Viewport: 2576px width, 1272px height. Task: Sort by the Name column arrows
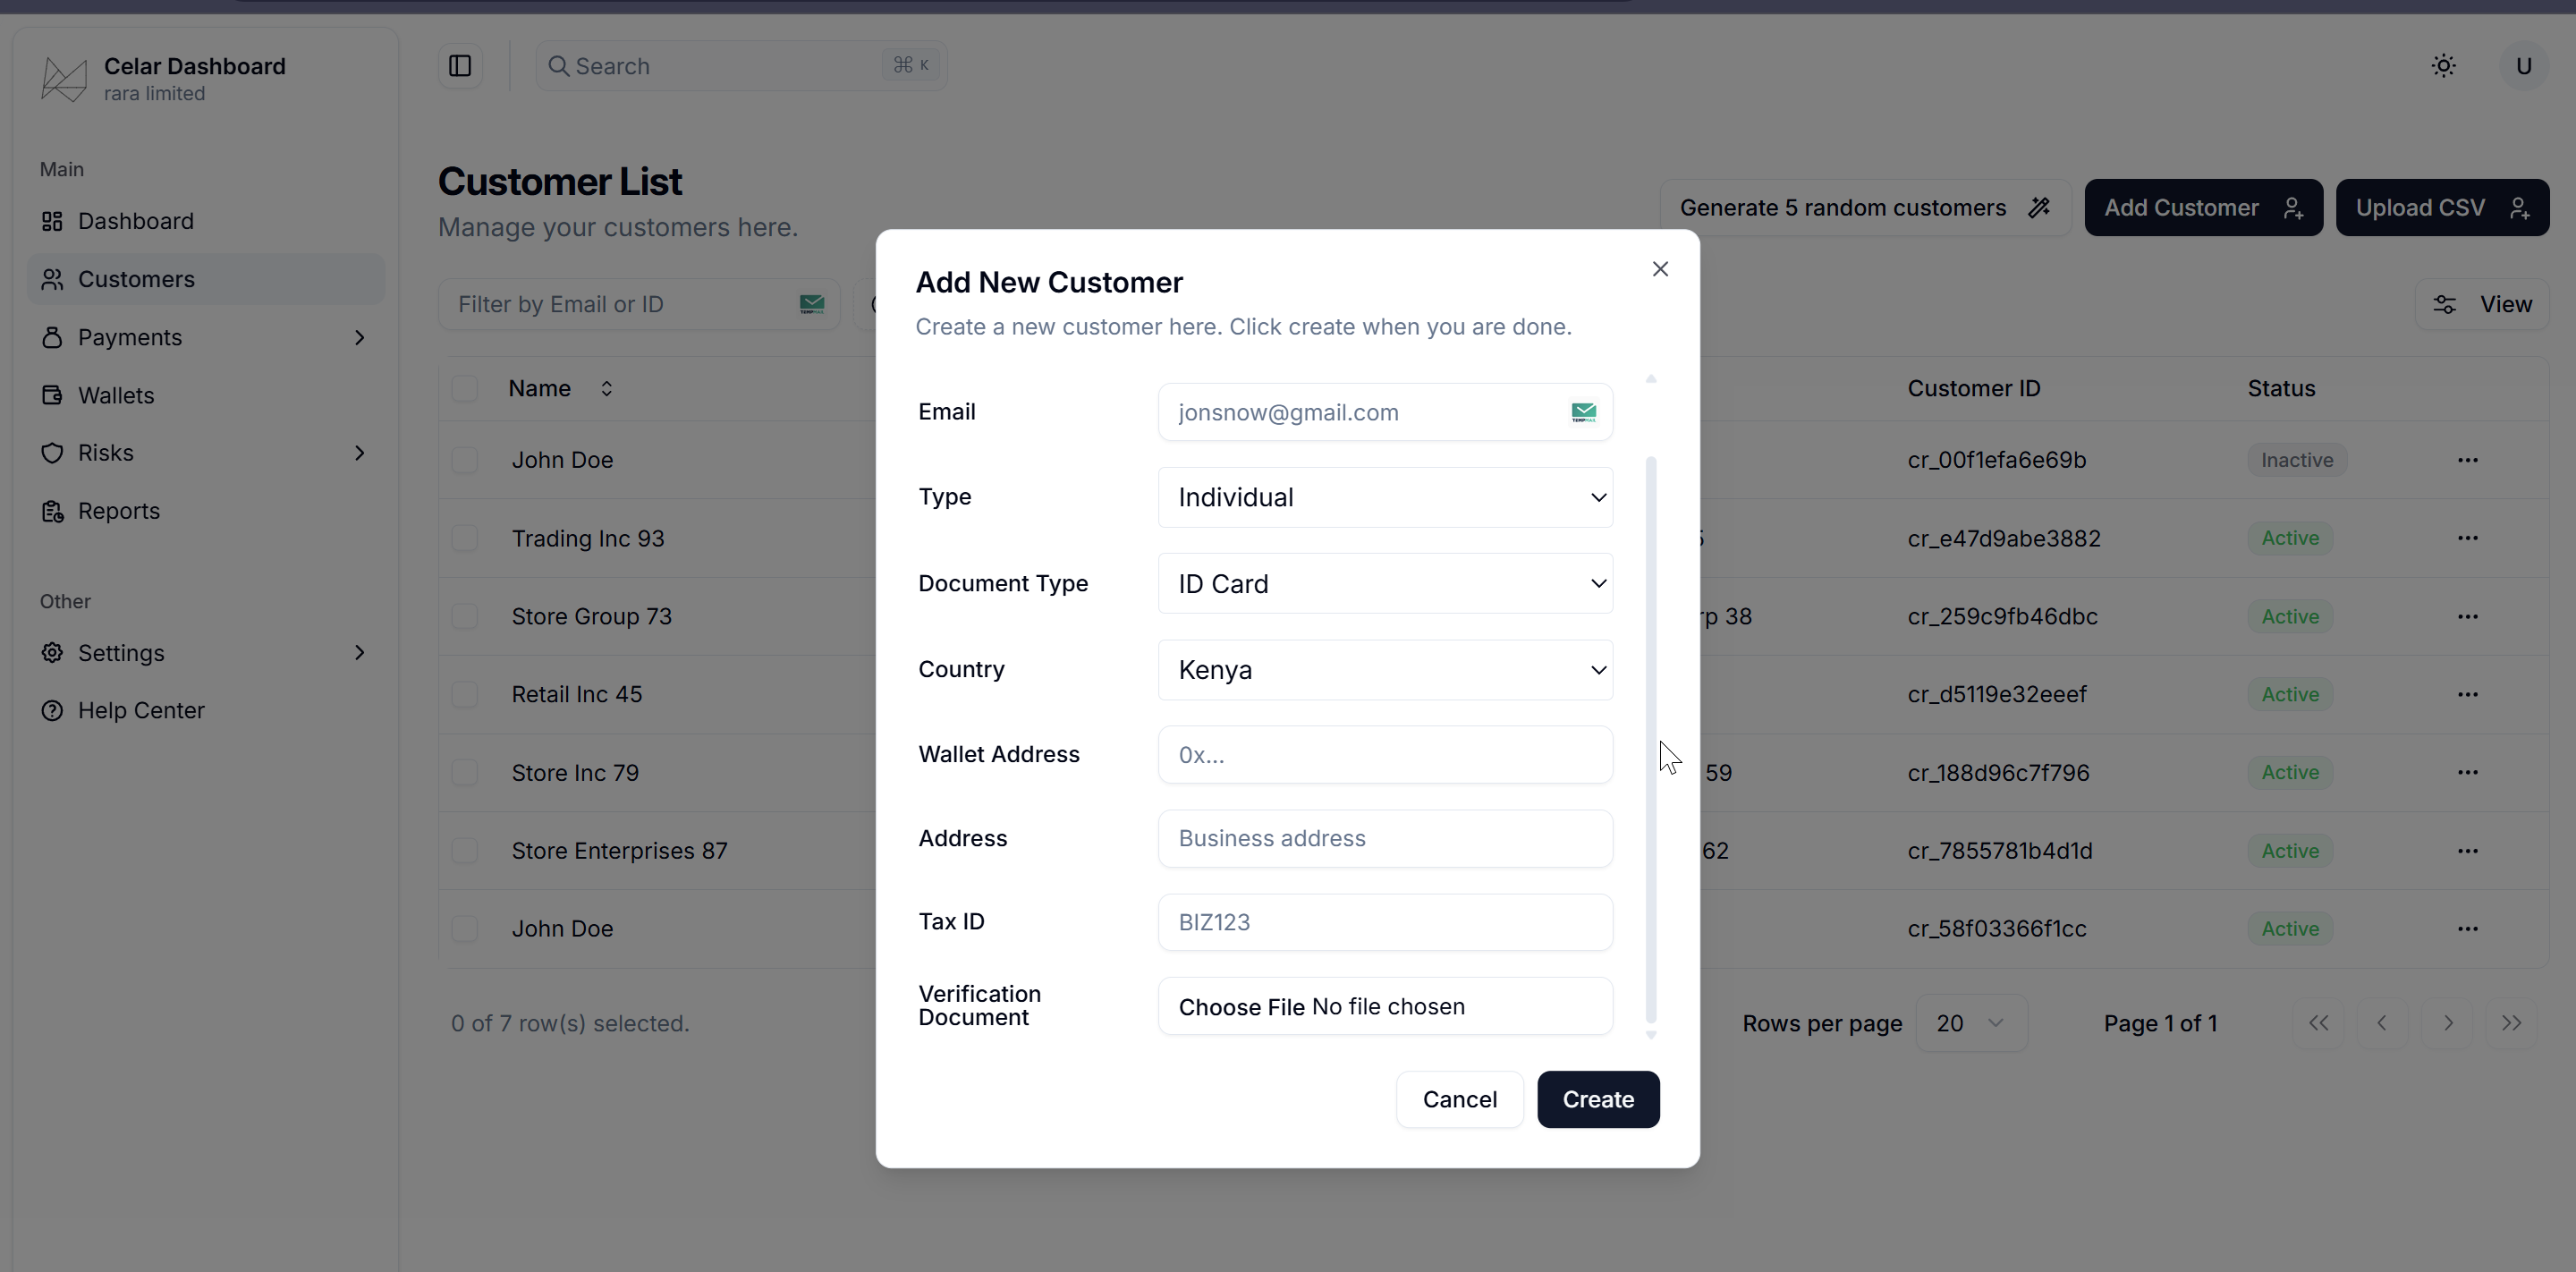click(x=606, y=388)
